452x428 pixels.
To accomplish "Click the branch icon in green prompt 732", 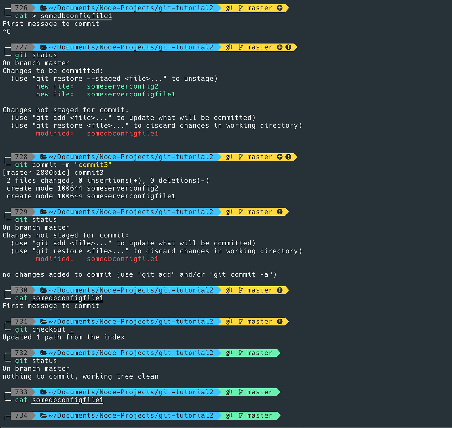I will tap(241, 353).
